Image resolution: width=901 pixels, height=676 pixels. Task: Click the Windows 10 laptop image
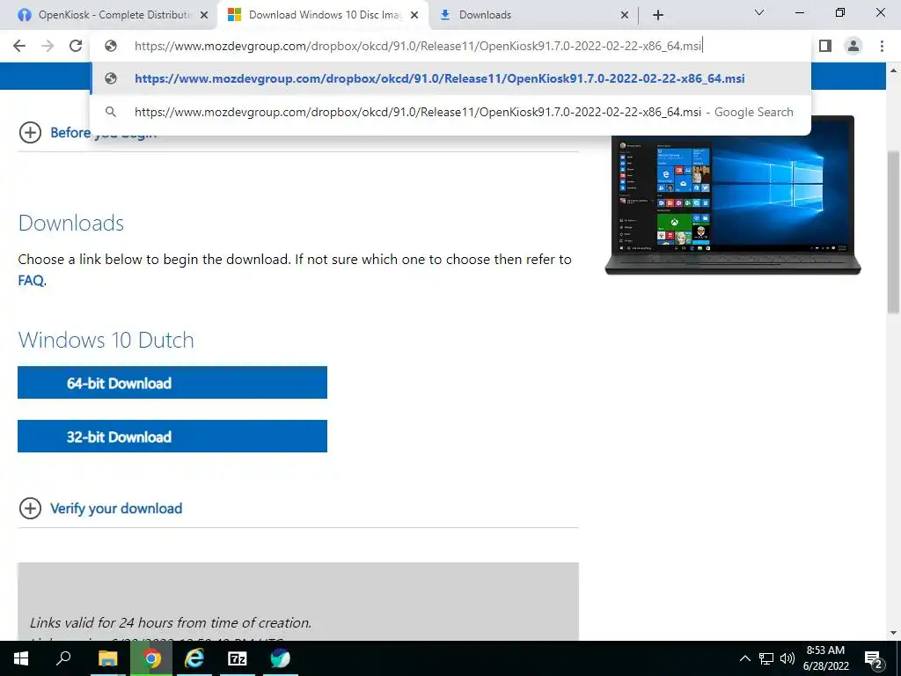click(x=733, y=195)
